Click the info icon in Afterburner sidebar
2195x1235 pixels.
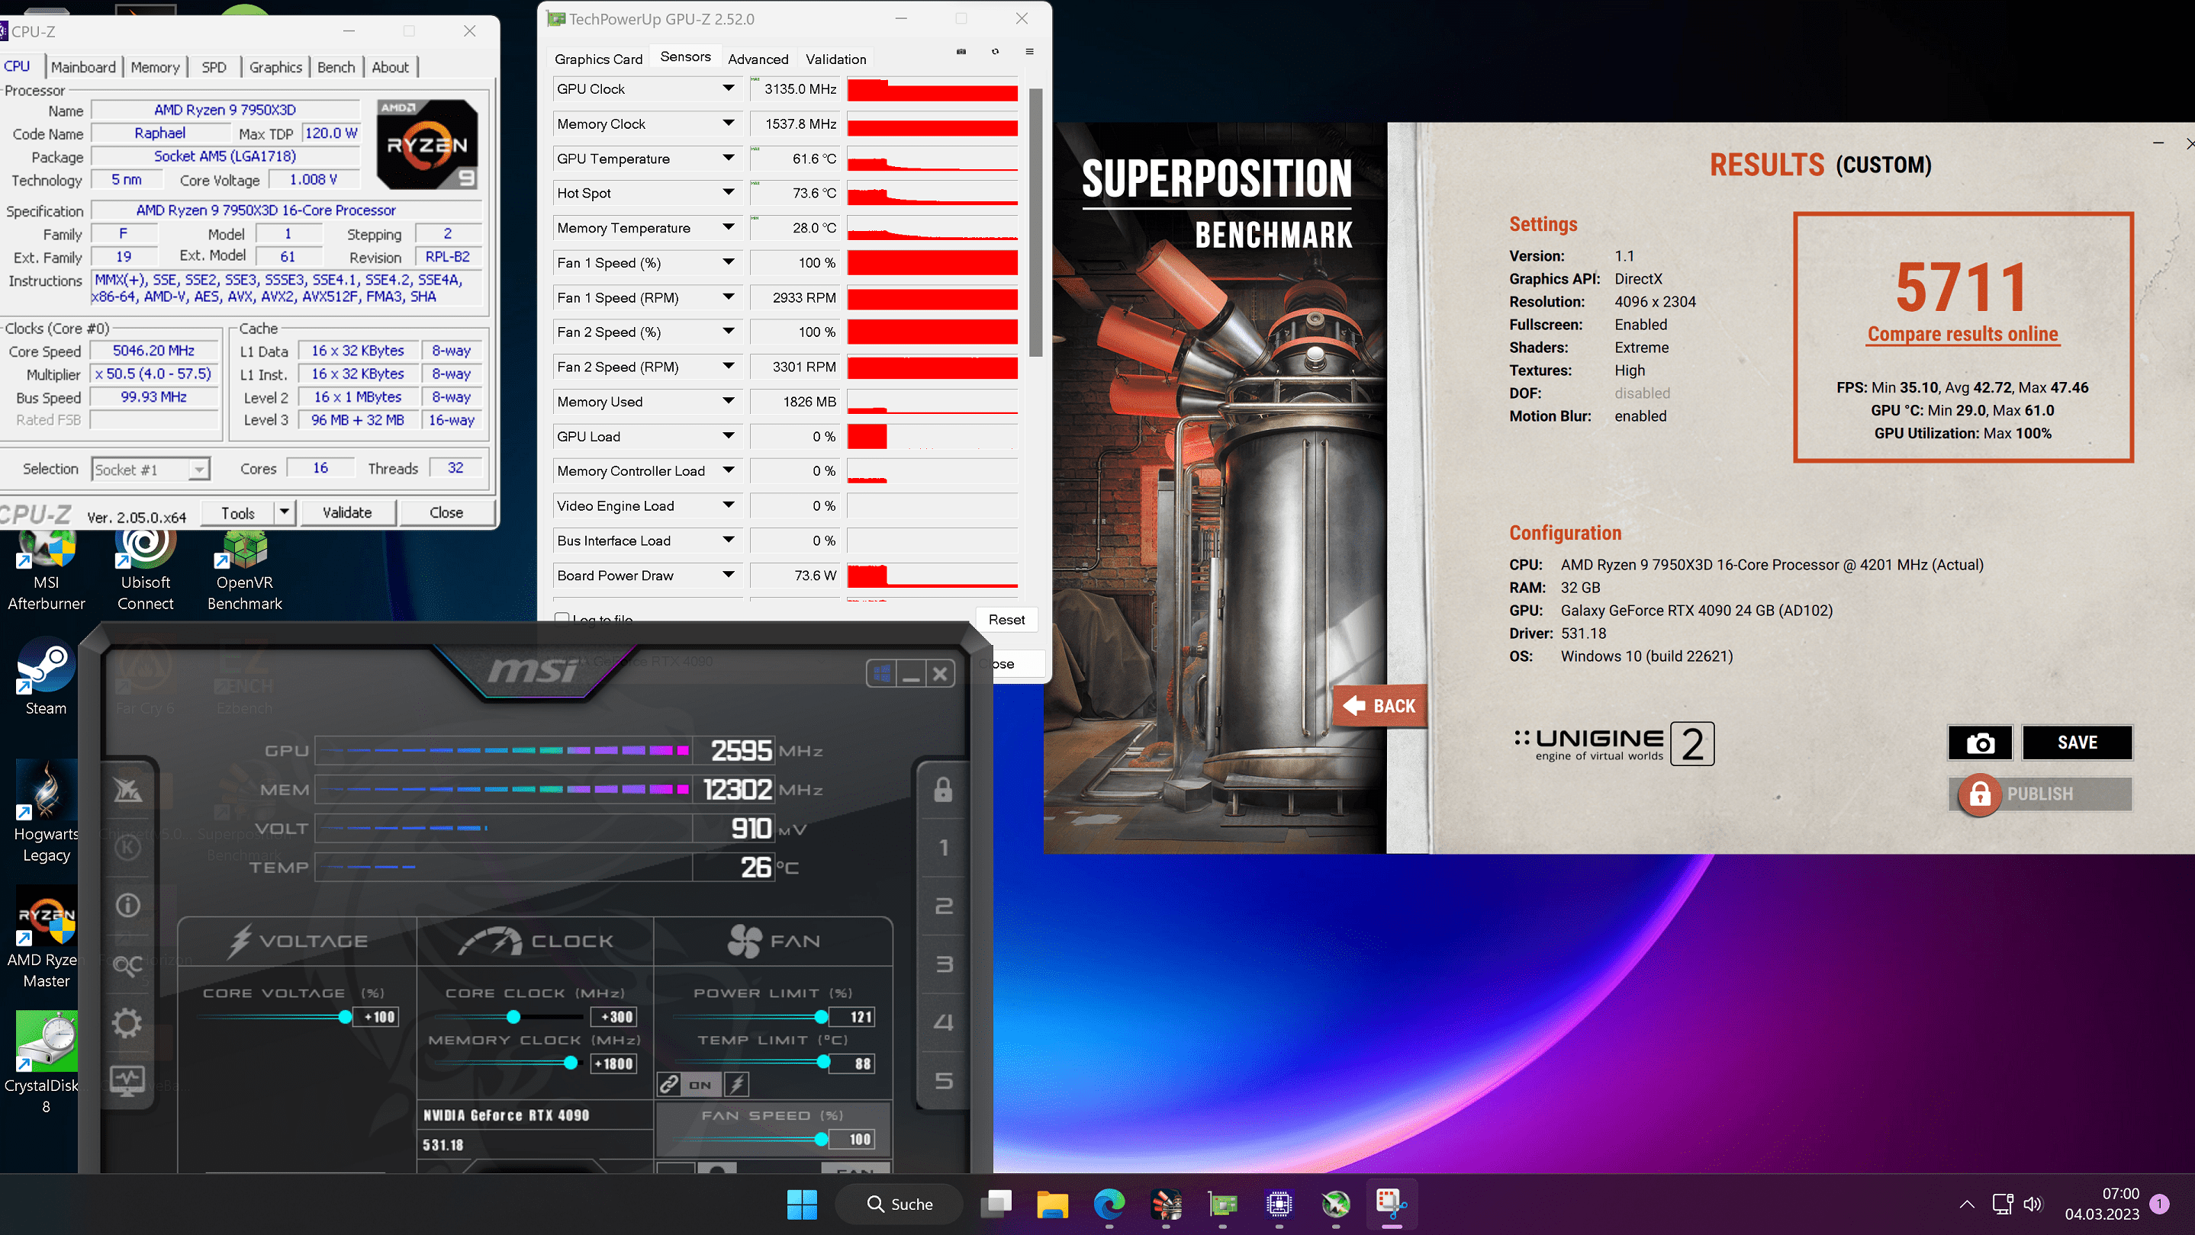click(x=128, y=905)
